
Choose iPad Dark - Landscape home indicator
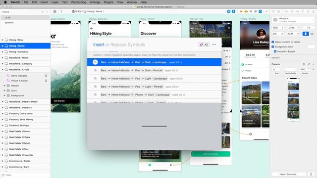click(154, 62)
